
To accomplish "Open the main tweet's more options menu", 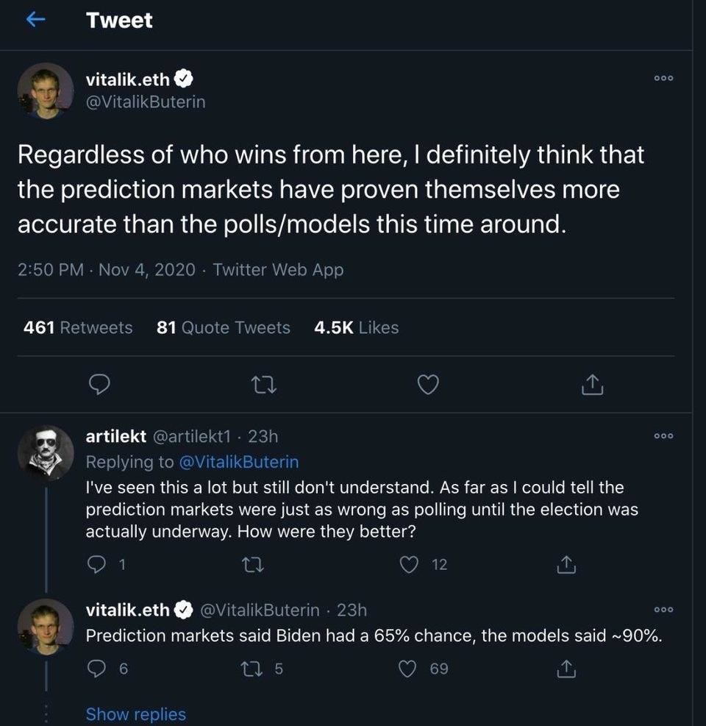I will tap(663, 78).
